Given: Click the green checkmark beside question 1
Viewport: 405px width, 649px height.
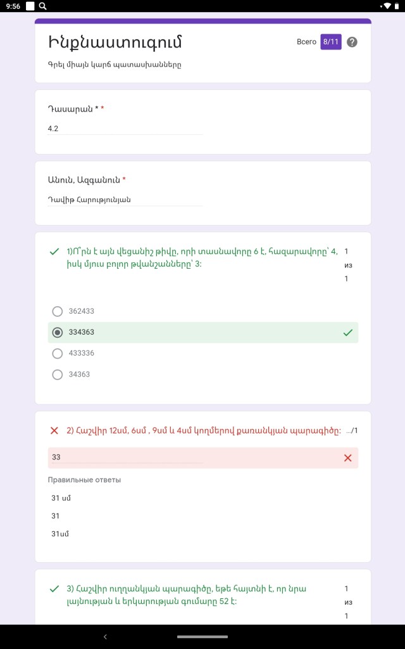Looking at the screenshot, I should (x=54, y=252).
